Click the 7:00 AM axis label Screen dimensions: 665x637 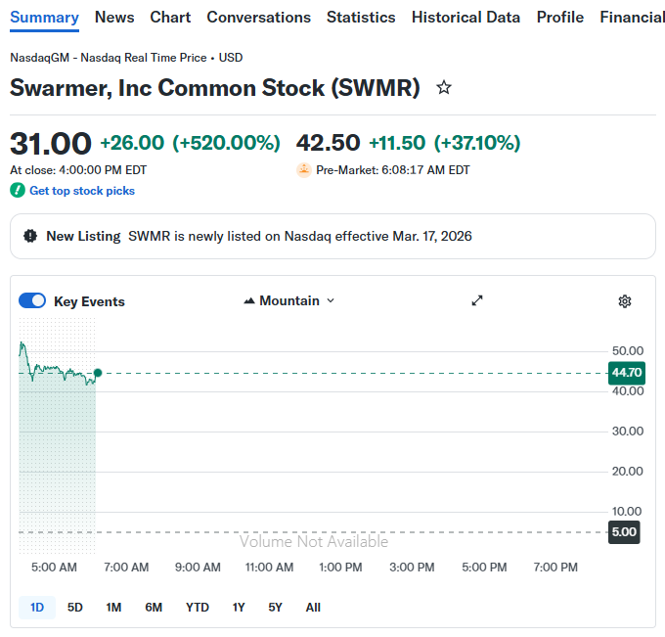[126, 568]
